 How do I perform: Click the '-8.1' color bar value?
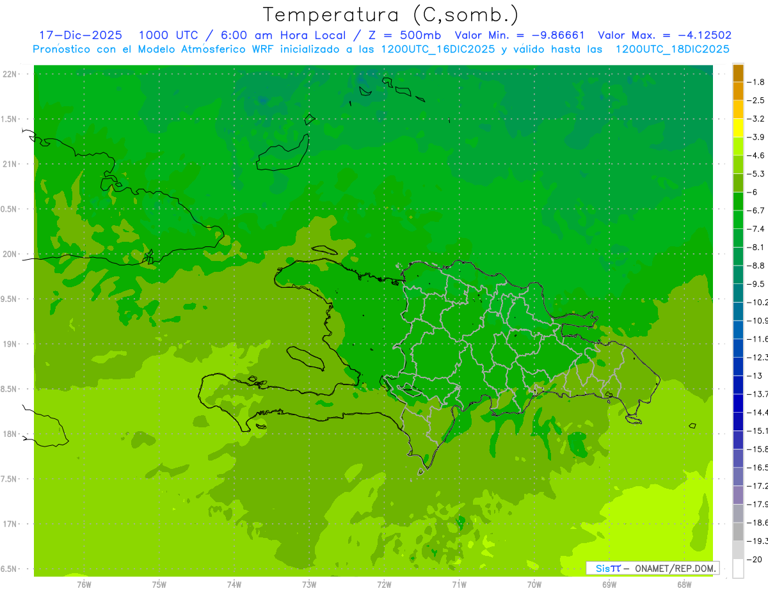755,247
